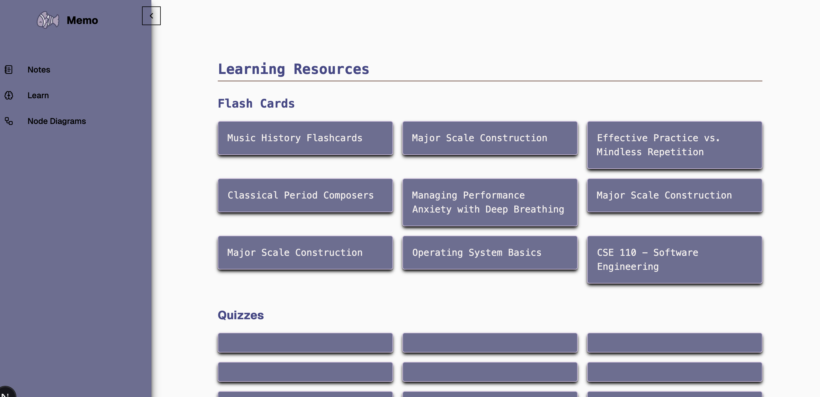Open Managing Performance Anxiety with Deep Breathing

coord(489,202)
